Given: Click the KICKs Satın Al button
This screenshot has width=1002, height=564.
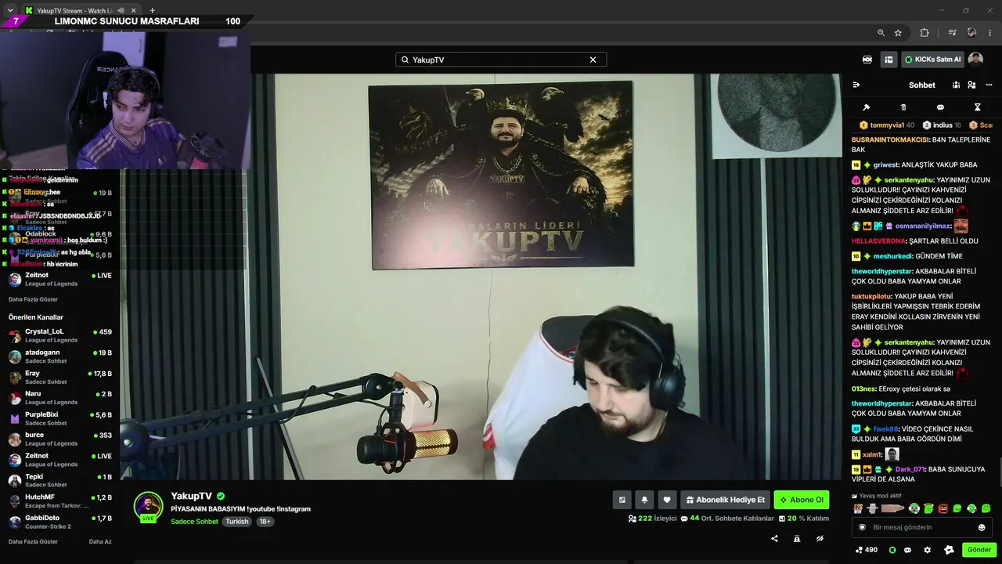Looking at the screenshot, I should point(932,60).
